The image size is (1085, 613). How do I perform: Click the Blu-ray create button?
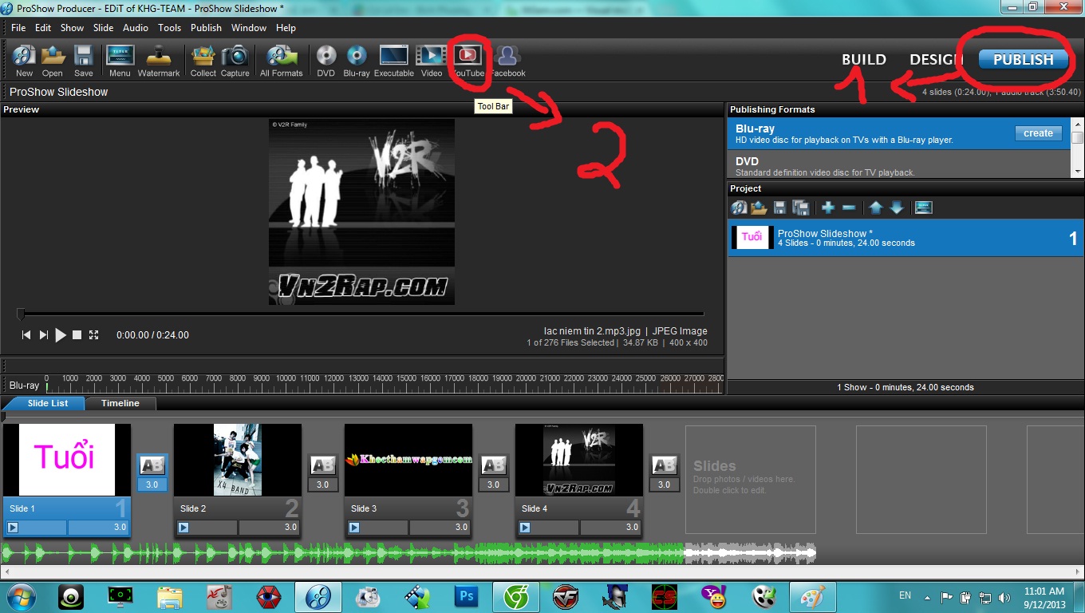click(1038, 133)
